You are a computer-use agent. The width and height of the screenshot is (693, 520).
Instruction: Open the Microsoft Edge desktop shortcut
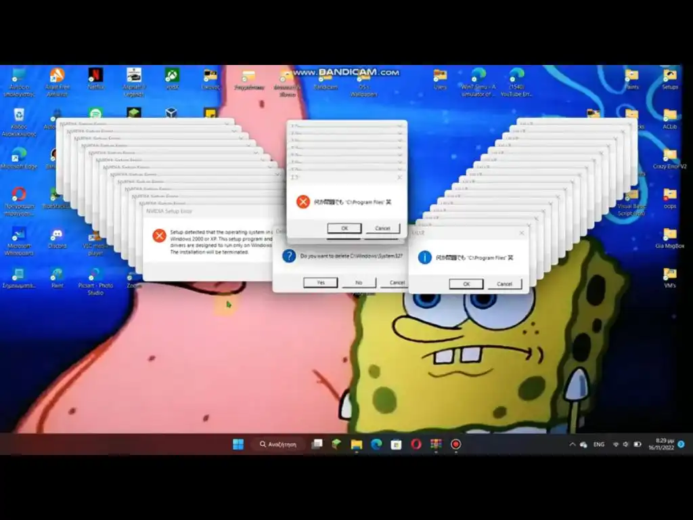[19, 158]
